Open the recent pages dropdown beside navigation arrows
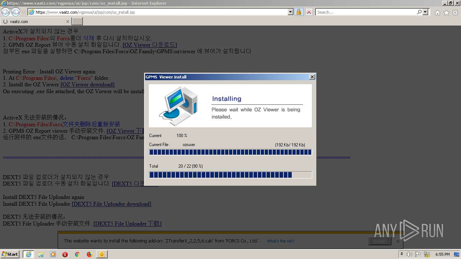The height and width of the screenshot is (259, 461). [x=23, y=12]
